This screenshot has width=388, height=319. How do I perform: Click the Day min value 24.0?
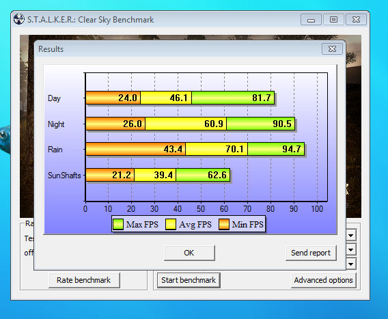[128, 98]
